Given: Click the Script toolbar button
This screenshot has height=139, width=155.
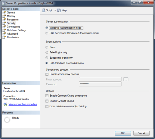Looking at the screenshot, I should [x=47, y=10].
